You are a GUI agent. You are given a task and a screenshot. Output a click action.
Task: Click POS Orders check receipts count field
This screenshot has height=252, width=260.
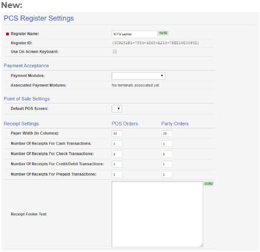pyautogui.click(x=117, y=154)
